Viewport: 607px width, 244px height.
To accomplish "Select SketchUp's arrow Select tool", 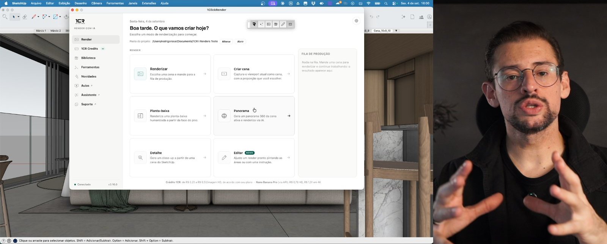I will [14, 17].
